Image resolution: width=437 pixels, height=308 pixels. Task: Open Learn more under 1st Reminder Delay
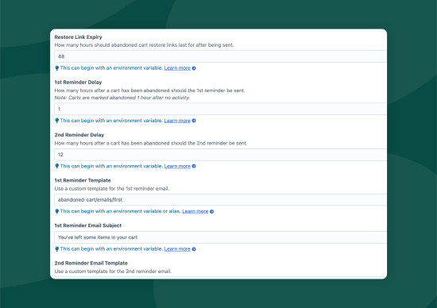177,121
